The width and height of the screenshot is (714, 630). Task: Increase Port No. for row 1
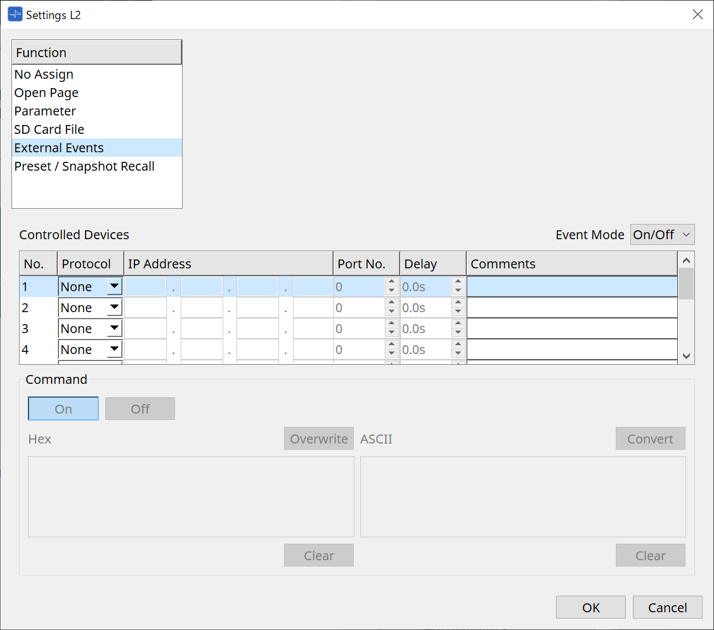coord(391,282)
